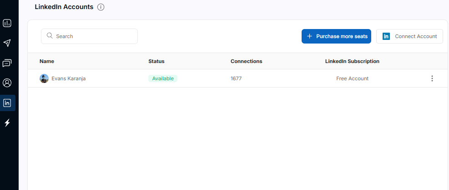Image resolution: width=449 pixels, height=190 pixels.
Task: Click the 1677 connections value
Action: click(x=236, y=78)
